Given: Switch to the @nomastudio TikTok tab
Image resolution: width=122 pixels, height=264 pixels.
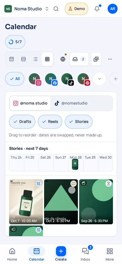Looking at the screenshot, I should click(x=71, y=103).
